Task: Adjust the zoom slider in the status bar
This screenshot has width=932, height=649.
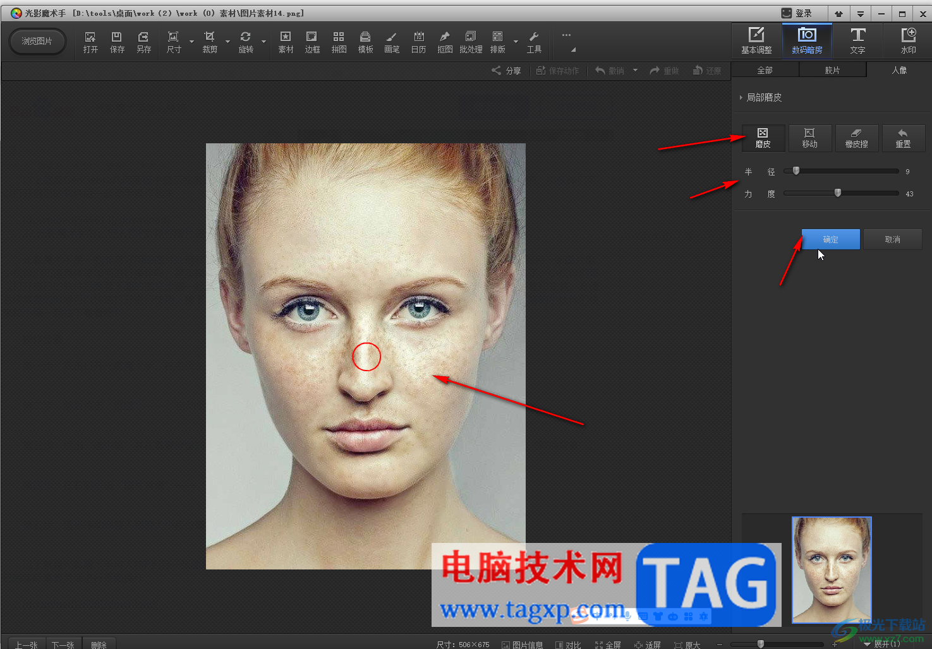Action: click(778, 644)
